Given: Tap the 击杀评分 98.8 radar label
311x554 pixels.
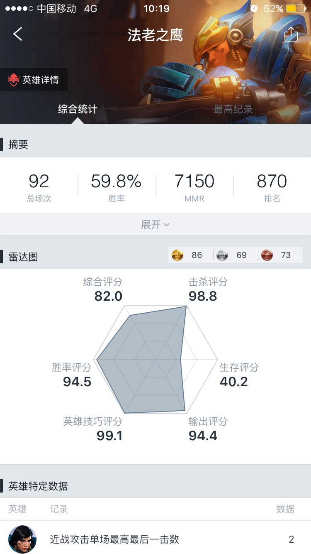Looking at the screenshot, I should [208, 289].
